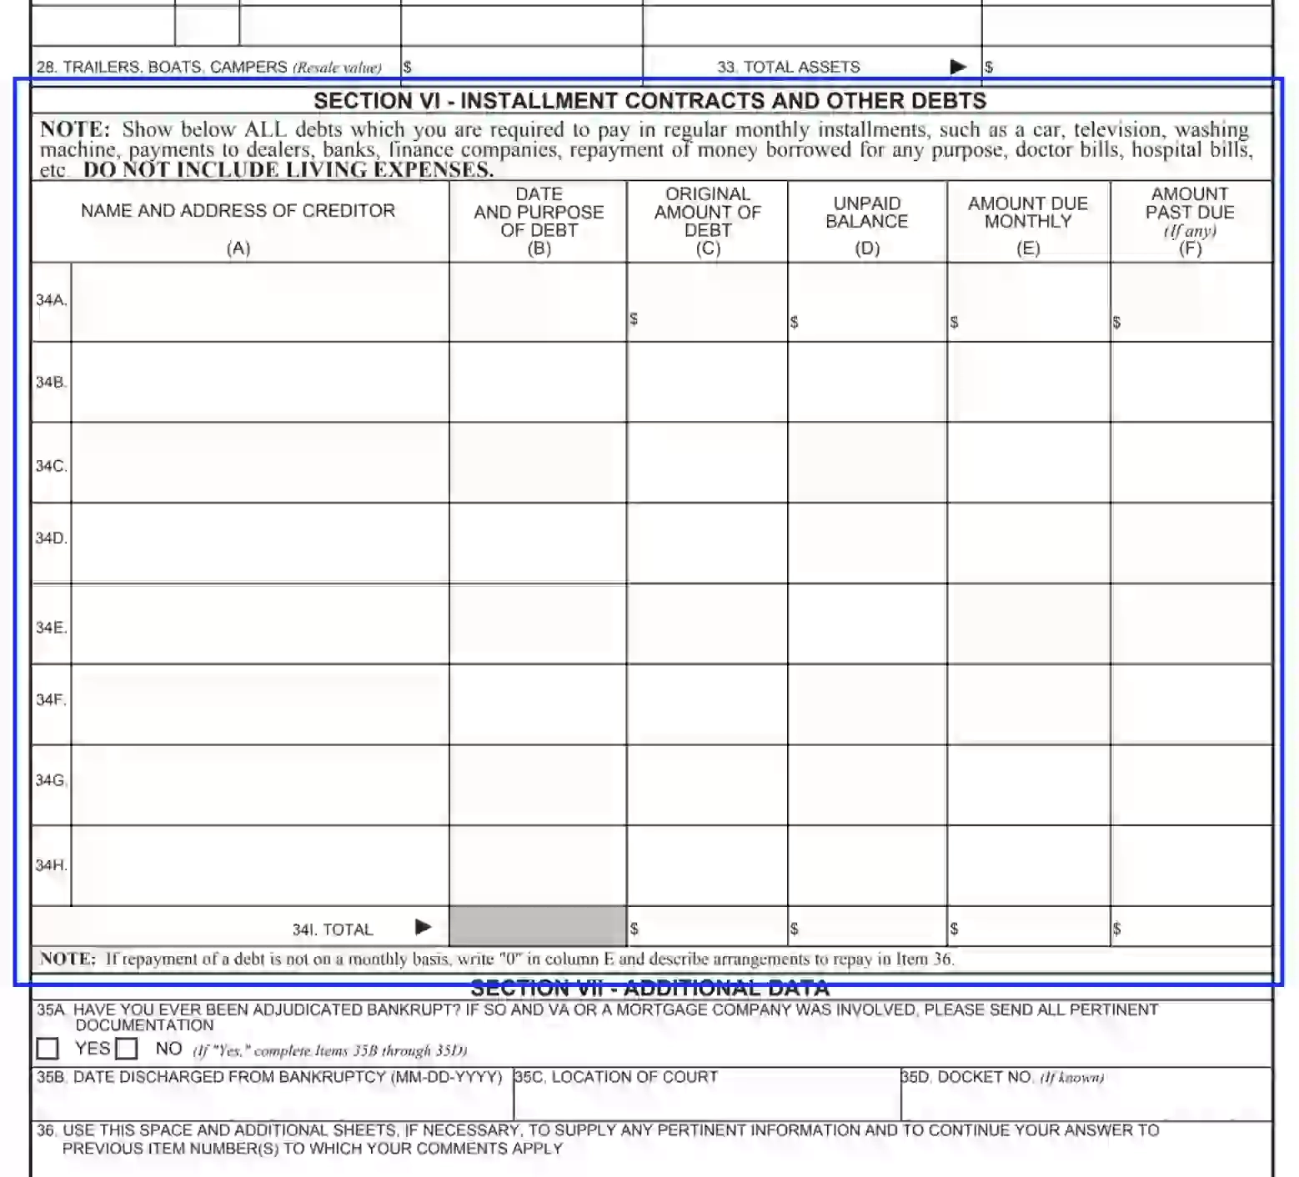Check the YES bankruptcy checkbox
The image size is (1299, 1177).
48,1048
